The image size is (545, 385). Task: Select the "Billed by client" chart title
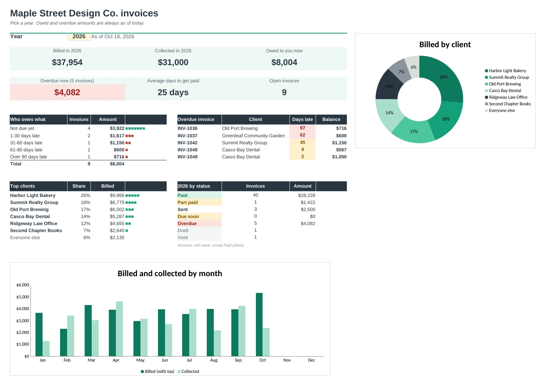[445, 44]
